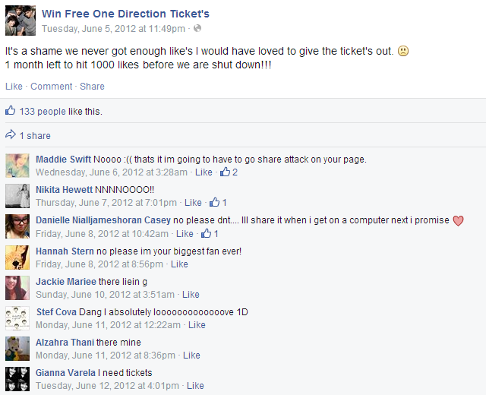The width and height of the screenshot is (486, 395).
Task: Open the page's profile picture
Action: pos(21,21)
